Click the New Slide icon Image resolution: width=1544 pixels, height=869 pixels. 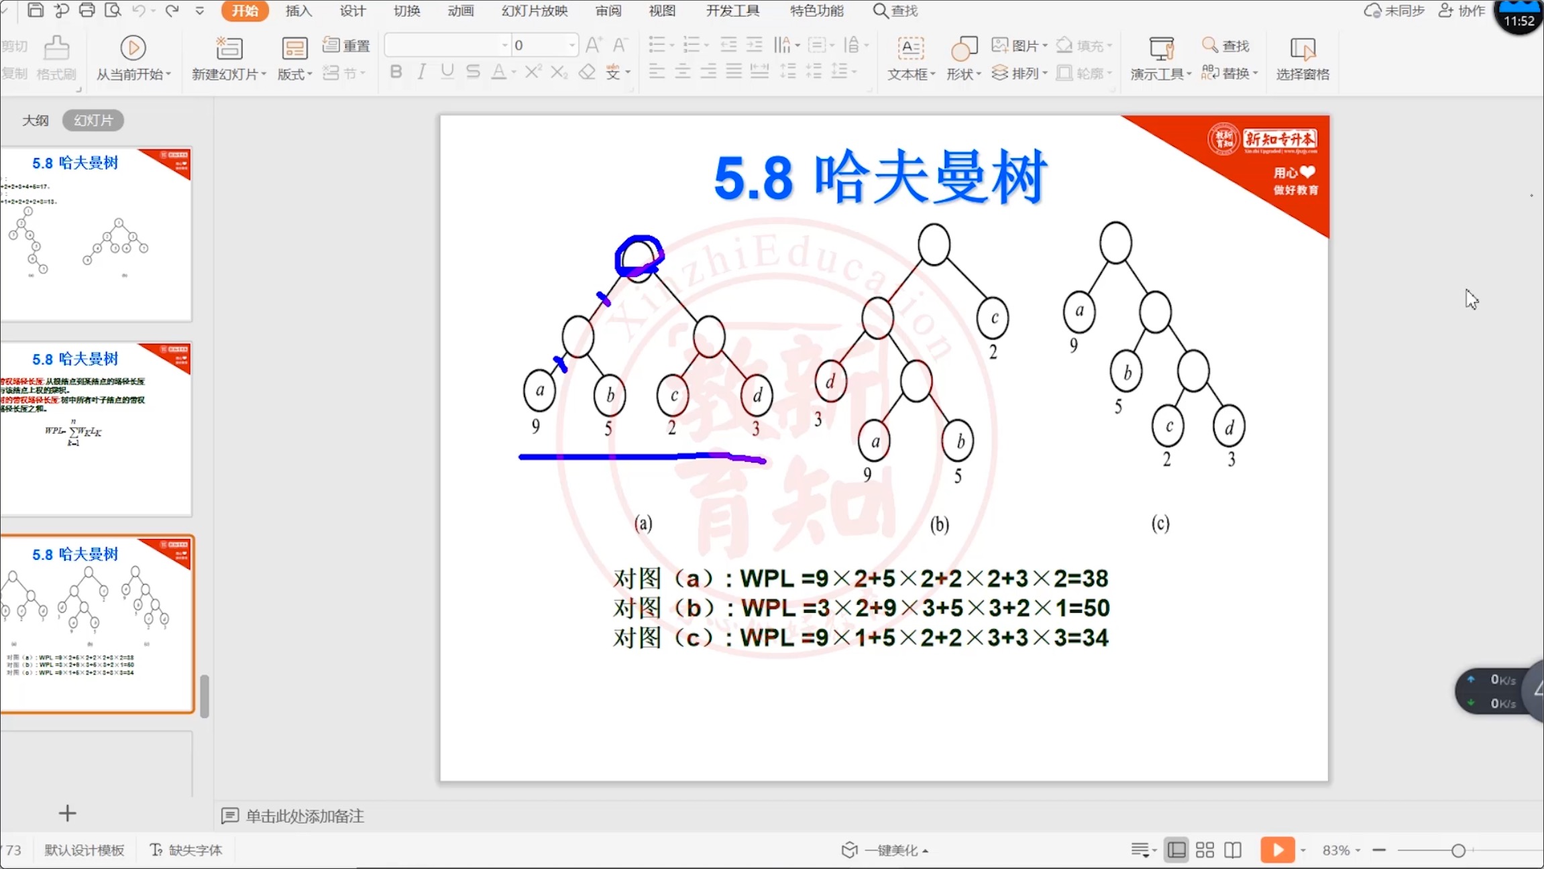(229, 48)
